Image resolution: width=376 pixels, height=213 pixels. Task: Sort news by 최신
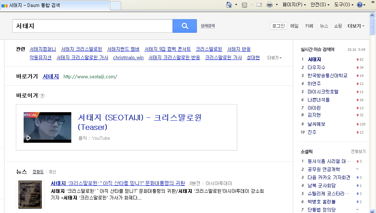coord(52,172)
